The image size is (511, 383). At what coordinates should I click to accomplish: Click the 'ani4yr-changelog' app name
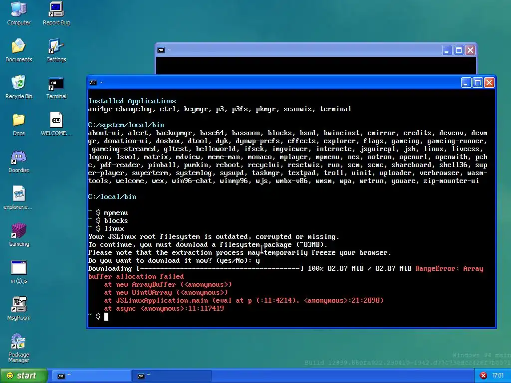point(120,109)
